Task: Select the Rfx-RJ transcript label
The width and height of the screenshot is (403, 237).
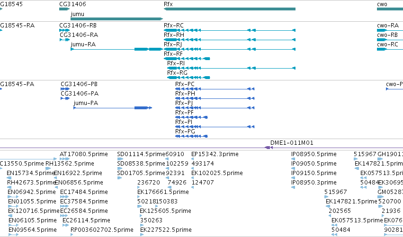Action: 173,44
